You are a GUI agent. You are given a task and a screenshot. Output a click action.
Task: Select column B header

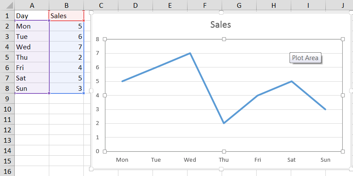[67, 5]
